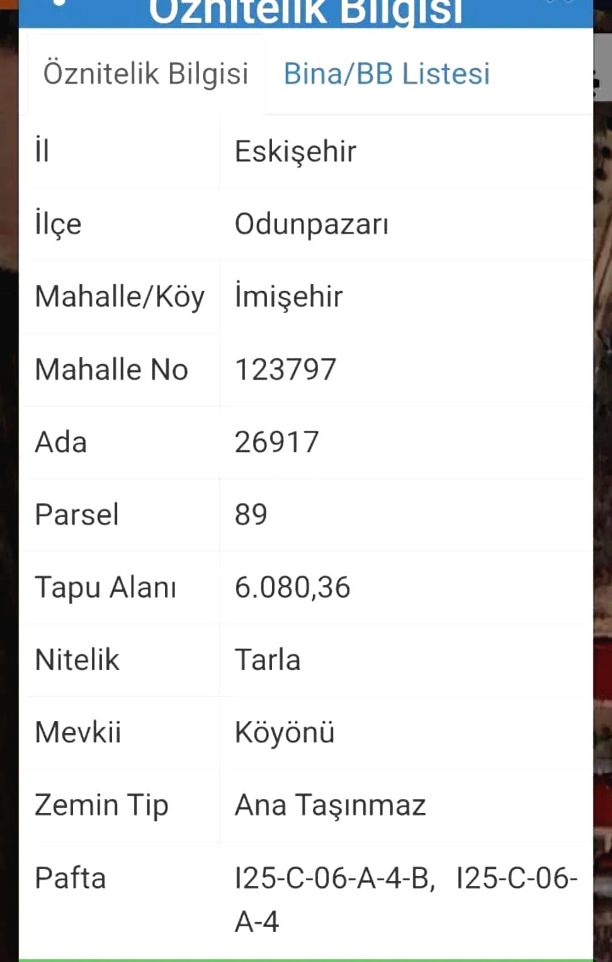Click the Eskişehir province value
Viewport: 612px width, 962px height.
click(x=295, y=151)
